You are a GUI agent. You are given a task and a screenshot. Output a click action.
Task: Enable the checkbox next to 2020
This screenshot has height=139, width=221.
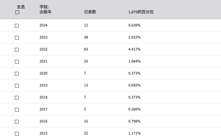(x=17, y=74)
